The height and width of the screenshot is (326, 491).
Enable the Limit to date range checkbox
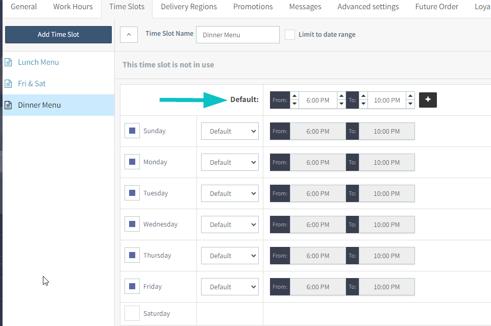pyautogui.click(x=290, y=35)
